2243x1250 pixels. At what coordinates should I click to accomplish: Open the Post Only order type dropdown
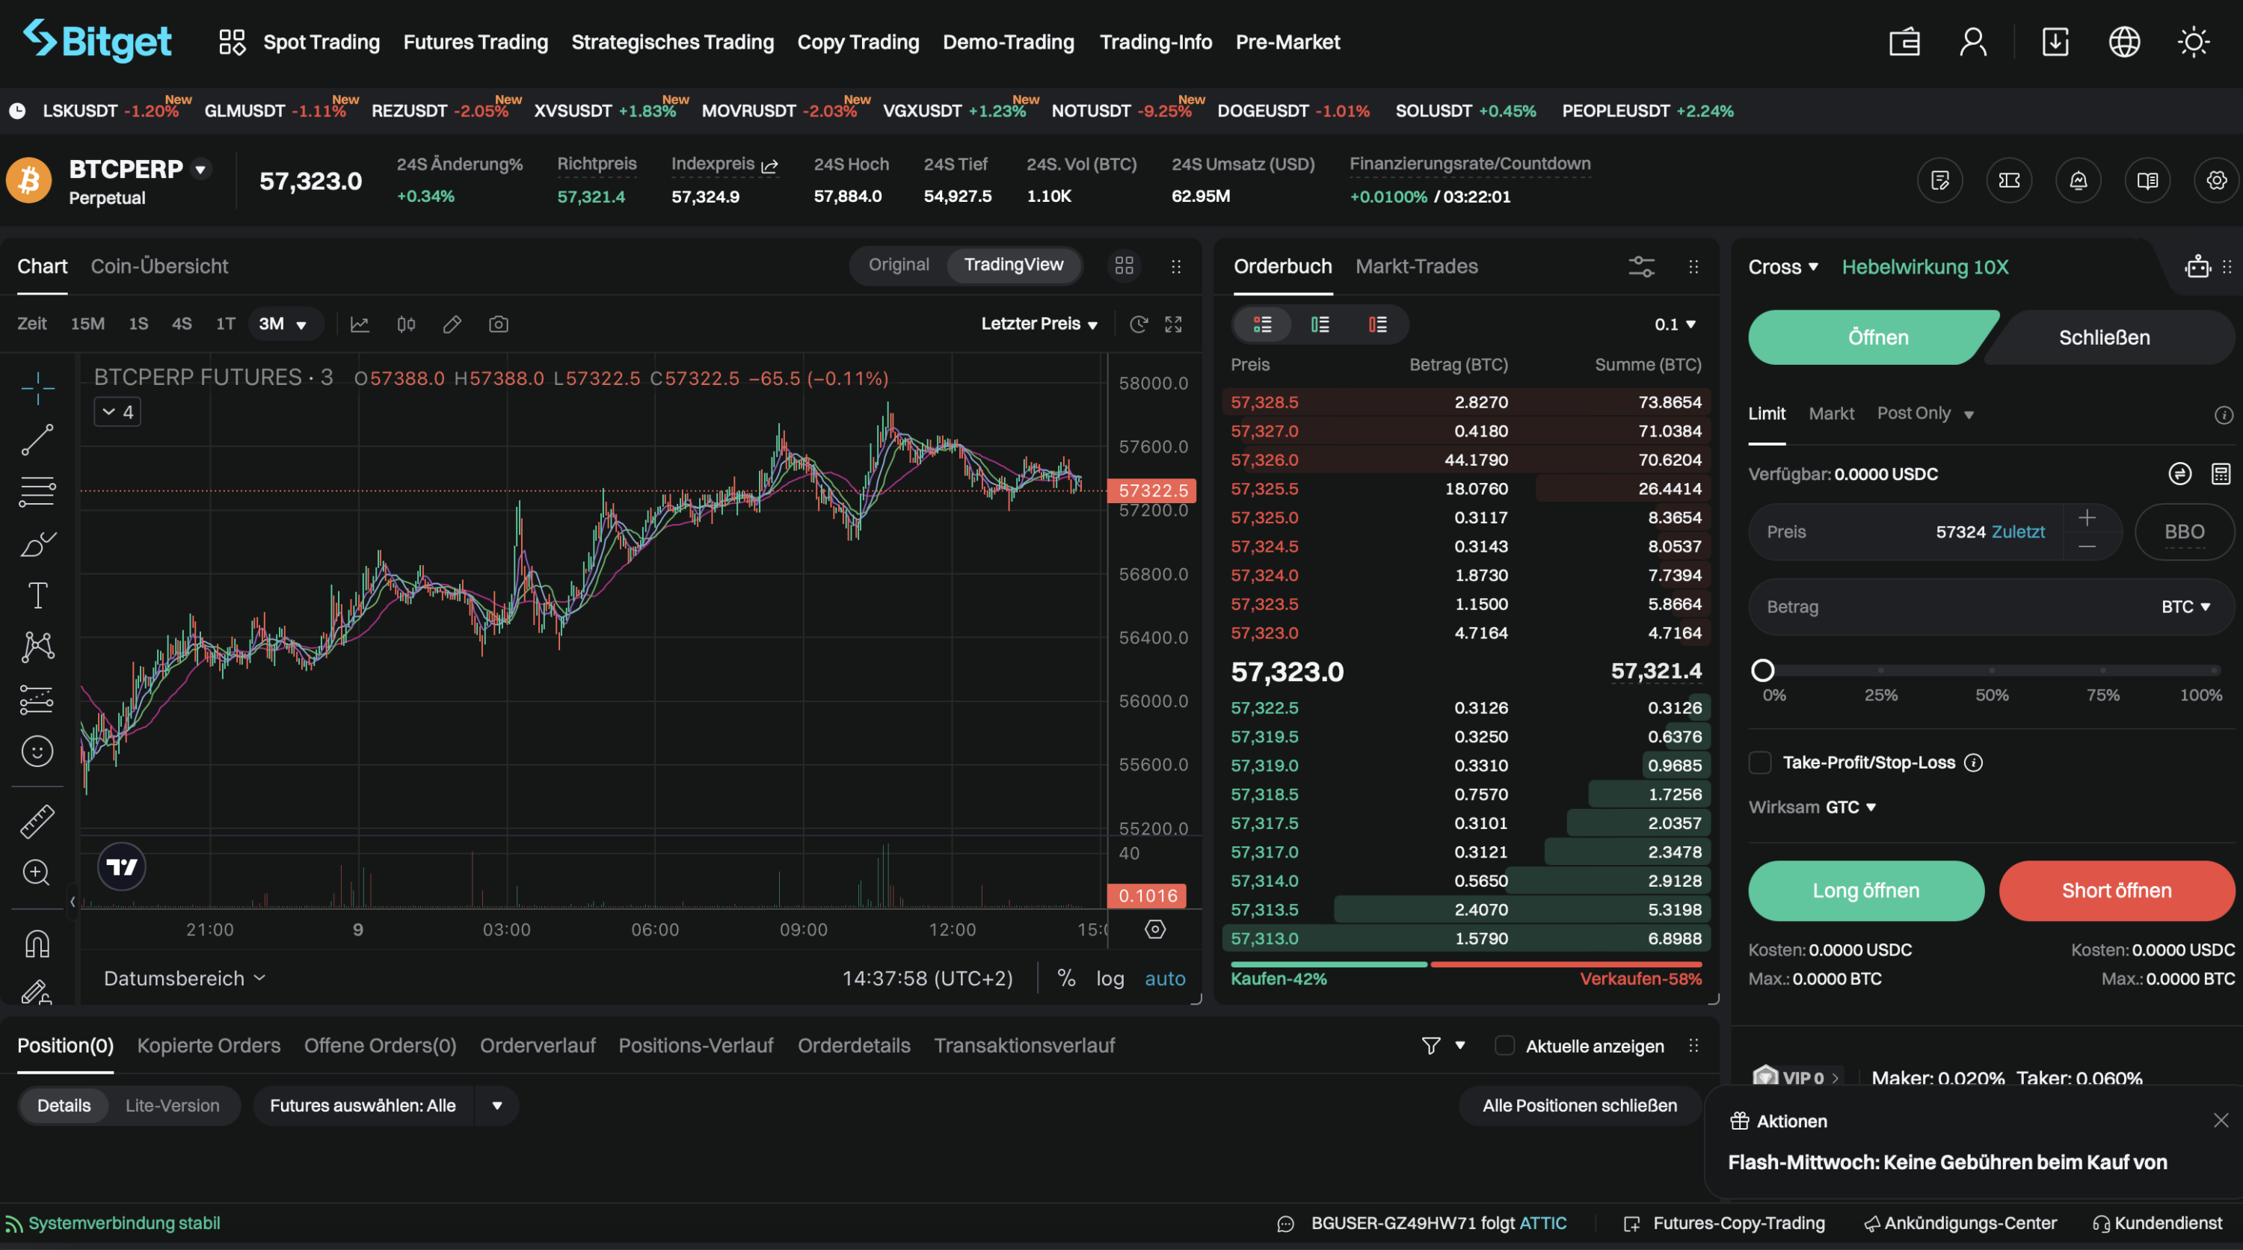coord(1924,413)
